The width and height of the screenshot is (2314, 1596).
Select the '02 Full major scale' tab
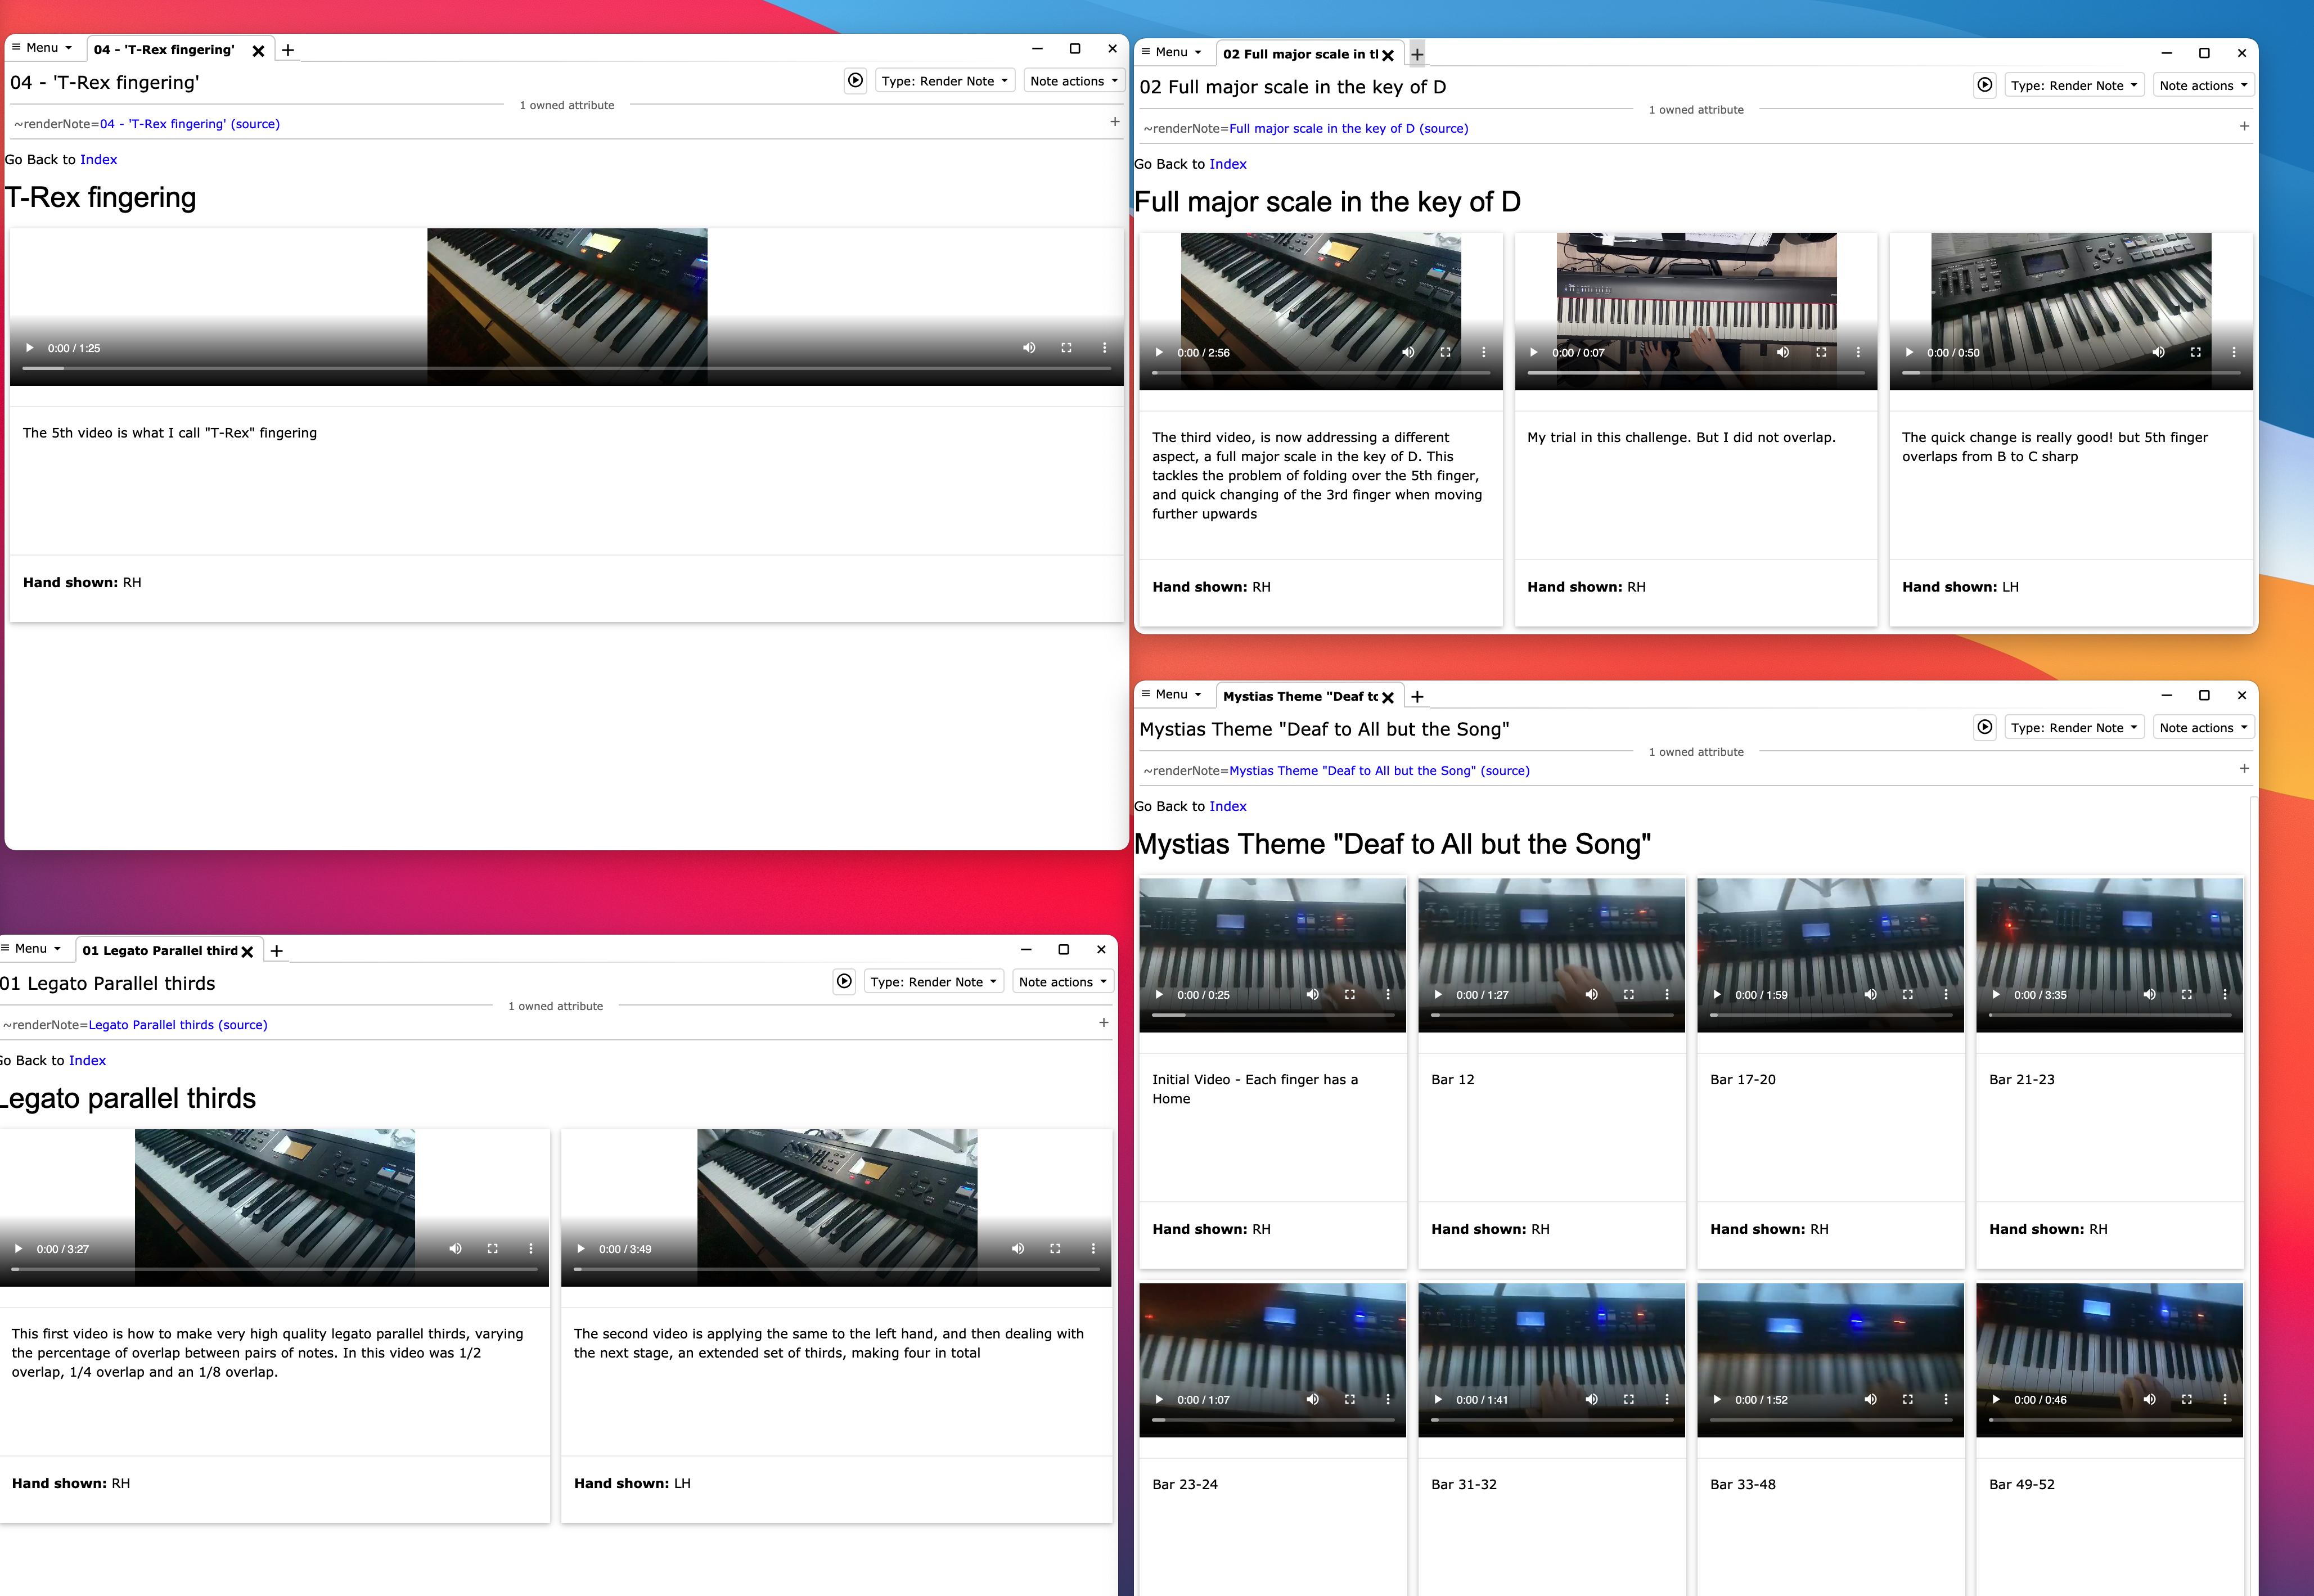1299,54
